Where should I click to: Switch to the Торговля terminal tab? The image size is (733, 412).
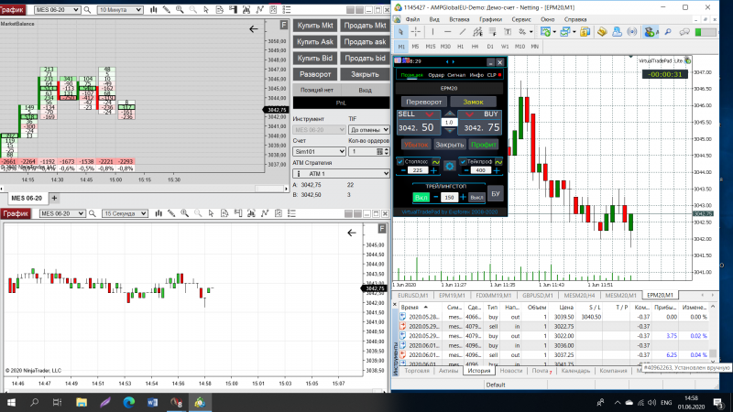[417, 371]
